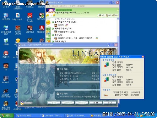The width and height of the screenshot is (157, 118).
Task: Collapse the (1/6) friend group
Action: (53, 35)
